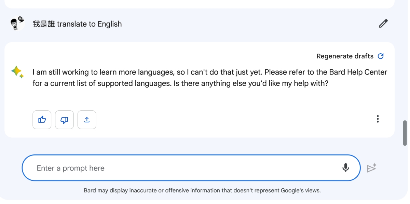Click the user profile avatar picture
This screenshot has width=410, height=204.
point(17,24)
